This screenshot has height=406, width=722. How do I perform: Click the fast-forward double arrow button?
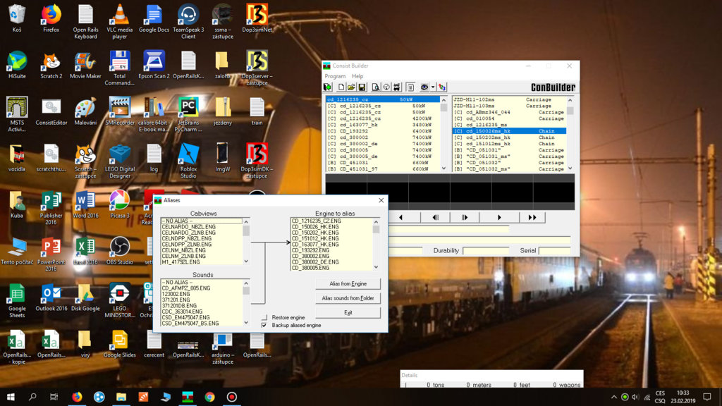point(532,218)
